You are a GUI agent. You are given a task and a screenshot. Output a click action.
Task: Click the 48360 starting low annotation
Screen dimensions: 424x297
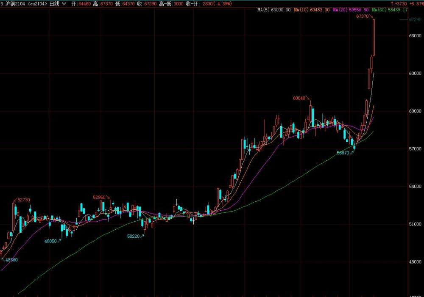pos(11,259)
